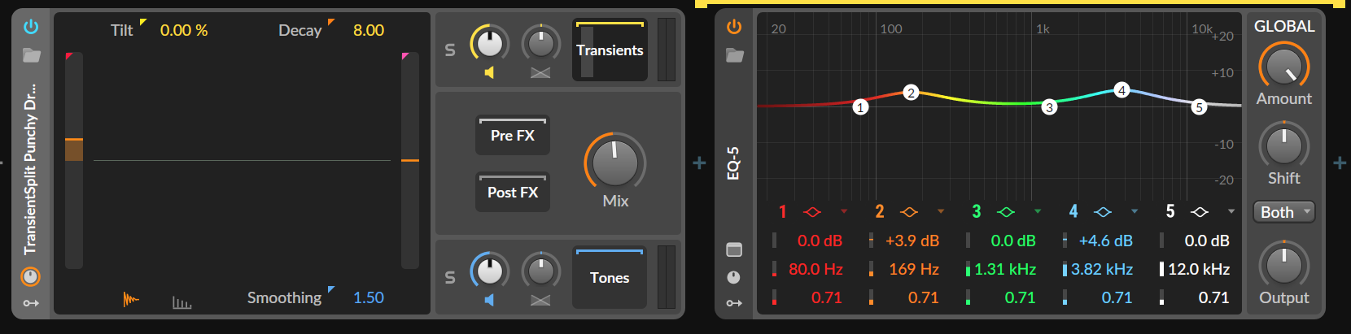Open the Both channel mode dropdown

1283,212
